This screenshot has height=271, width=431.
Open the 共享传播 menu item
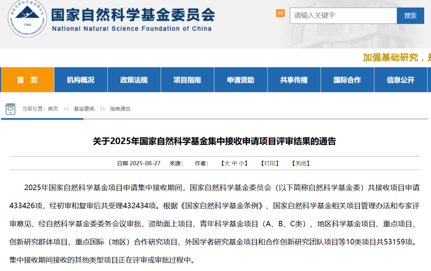294,80
